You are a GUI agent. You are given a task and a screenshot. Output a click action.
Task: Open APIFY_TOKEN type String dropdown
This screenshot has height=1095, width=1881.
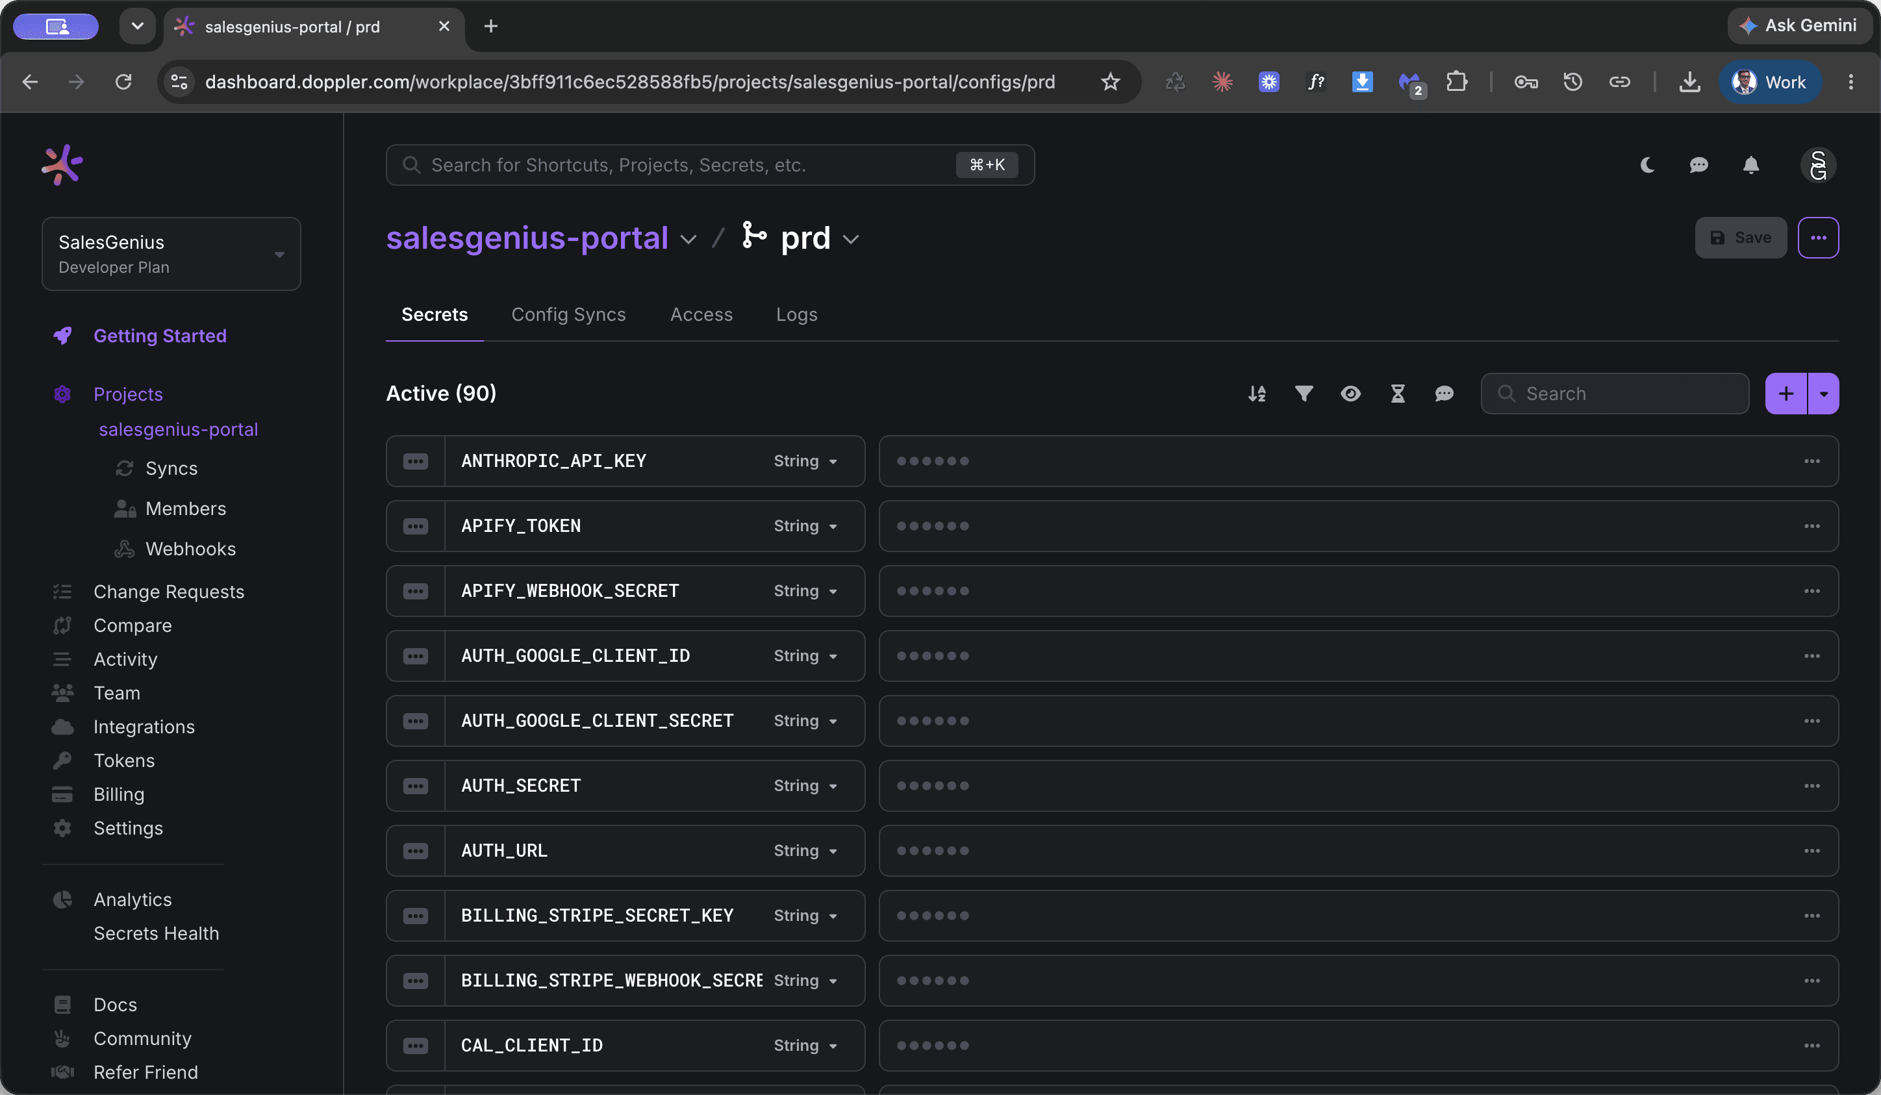(805, 526)
